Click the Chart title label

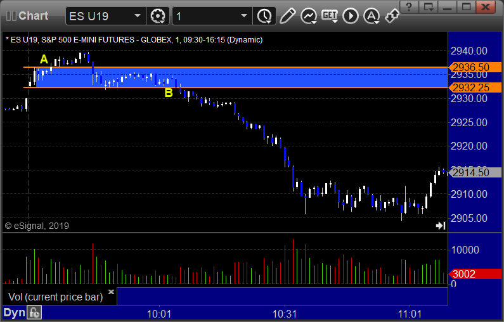(x=33, y=16)
